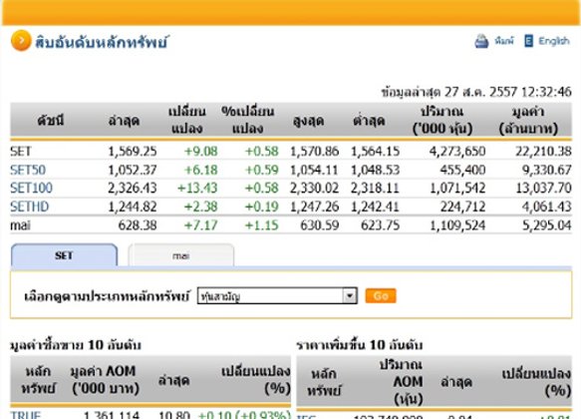
Task: Select the SET tab
Action: point(64,255)
